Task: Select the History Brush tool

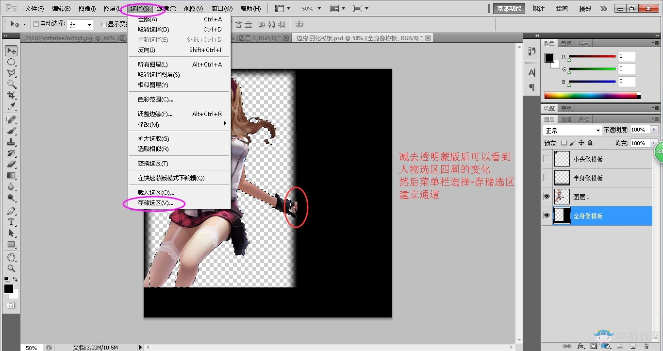Action: [x=11, y=153]
